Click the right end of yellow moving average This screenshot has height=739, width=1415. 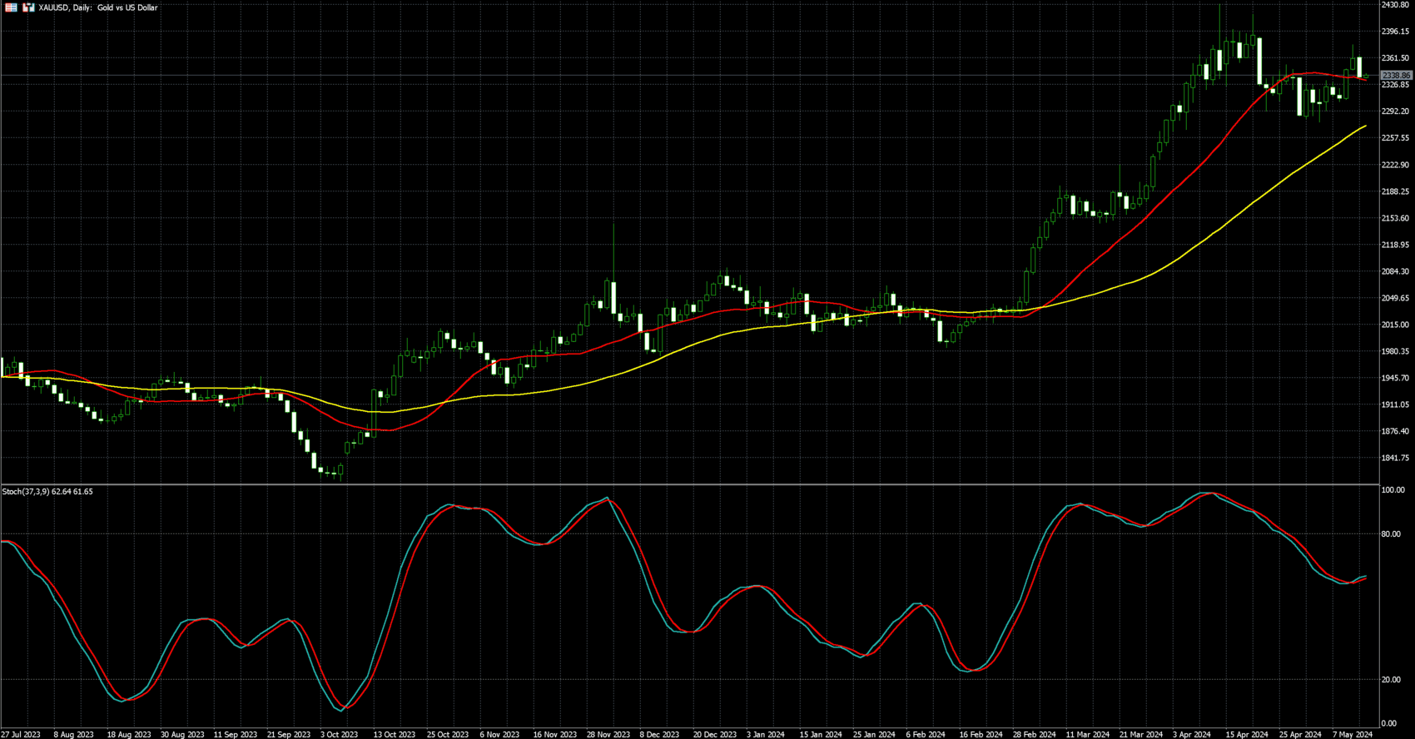[x=1365, y=126]
